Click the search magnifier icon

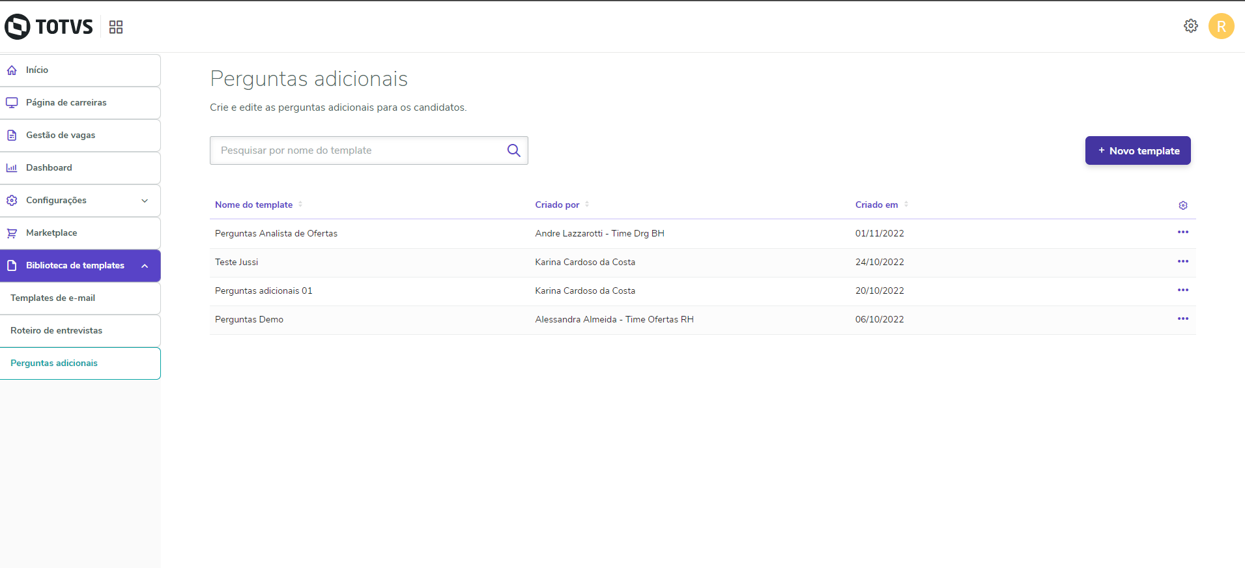pos(513,150)
